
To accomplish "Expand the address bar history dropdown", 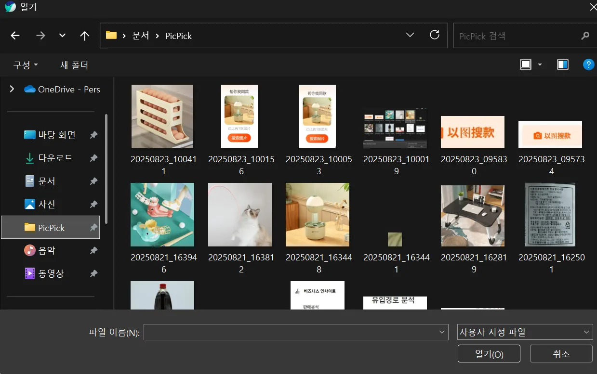I will pyautogui.click(x=410, y=35).
